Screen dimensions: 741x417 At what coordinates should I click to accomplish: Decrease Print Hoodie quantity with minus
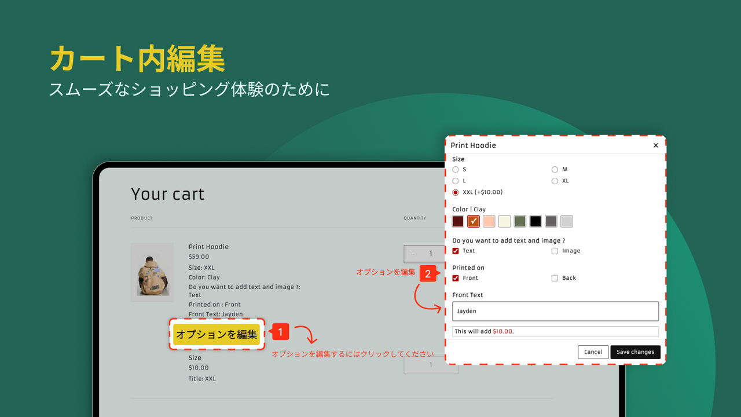click(x=413, y=254)
